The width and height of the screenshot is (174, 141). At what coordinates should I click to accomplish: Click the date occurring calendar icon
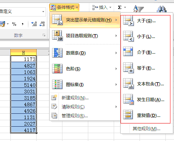[128, 99]
